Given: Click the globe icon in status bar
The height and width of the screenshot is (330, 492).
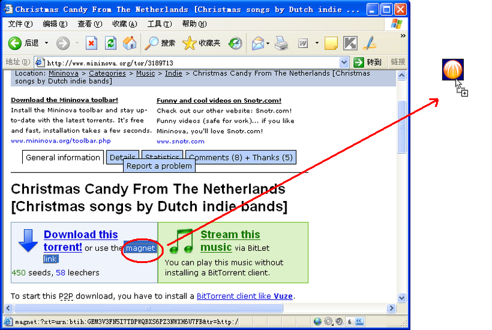Looking at the screenshot, I should pyautogui.click(x=317, y=321).
